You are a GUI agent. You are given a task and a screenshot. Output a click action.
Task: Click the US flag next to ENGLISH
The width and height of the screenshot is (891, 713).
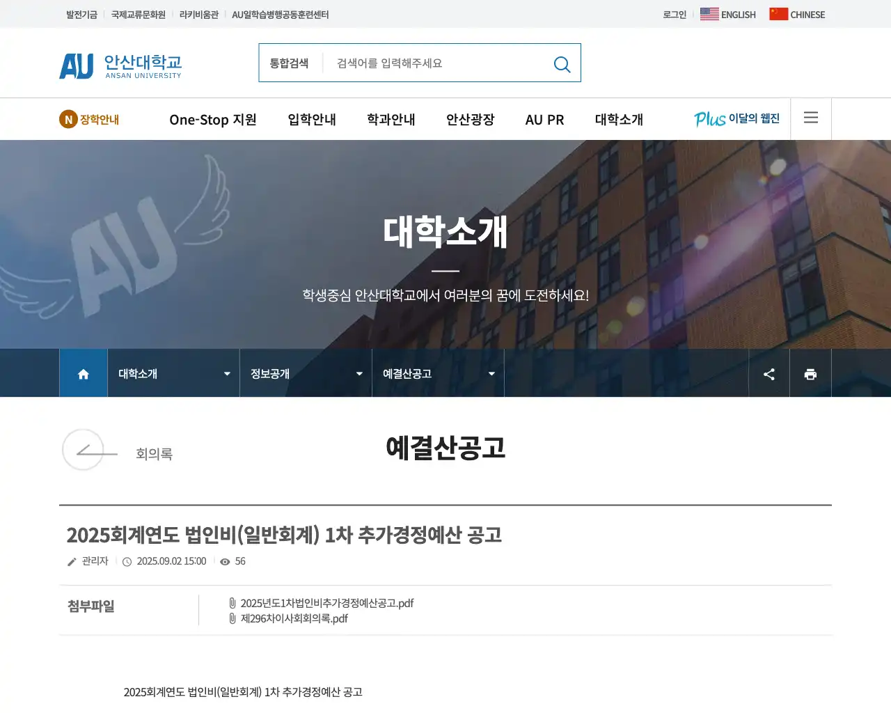(x=709, y=13)
